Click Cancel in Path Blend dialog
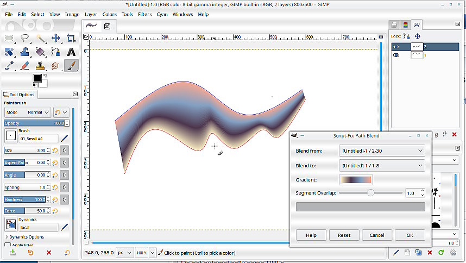Viewport: 466px width, 263px height. tap(377, 235)
